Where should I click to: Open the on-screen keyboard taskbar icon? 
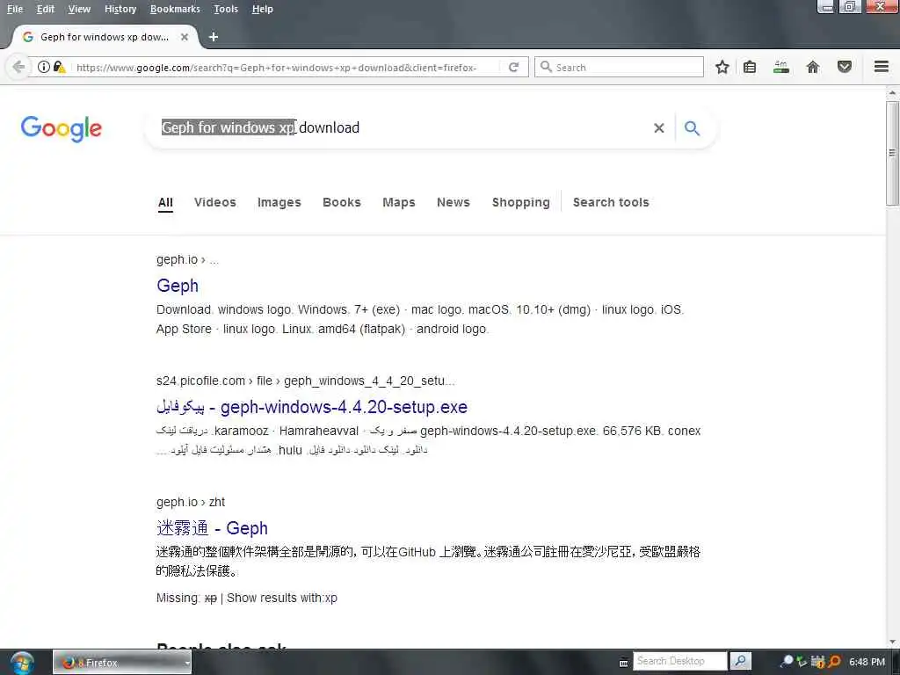tap(624, 663)
